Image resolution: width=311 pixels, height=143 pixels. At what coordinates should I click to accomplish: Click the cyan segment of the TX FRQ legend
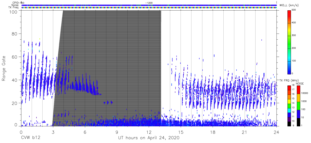pos(289,111)
